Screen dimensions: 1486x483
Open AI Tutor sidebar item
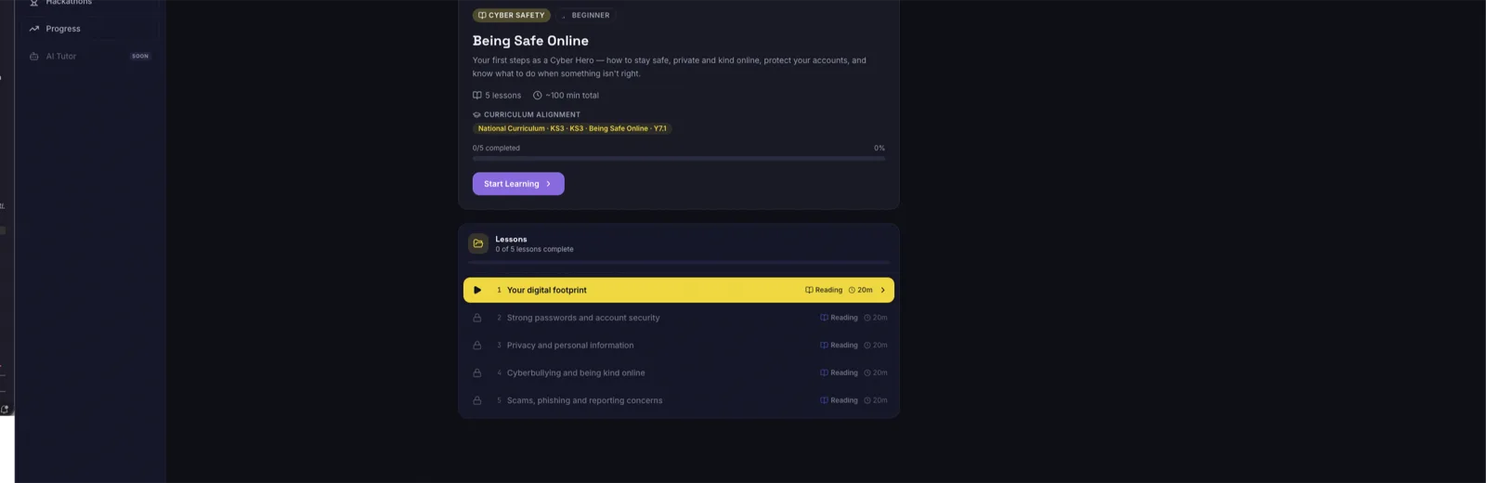(x=90, y=57)
